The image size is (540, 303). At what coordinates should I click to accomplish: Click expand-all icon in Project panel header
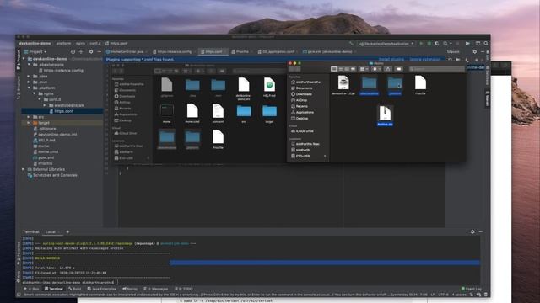[x=81, y=52]
